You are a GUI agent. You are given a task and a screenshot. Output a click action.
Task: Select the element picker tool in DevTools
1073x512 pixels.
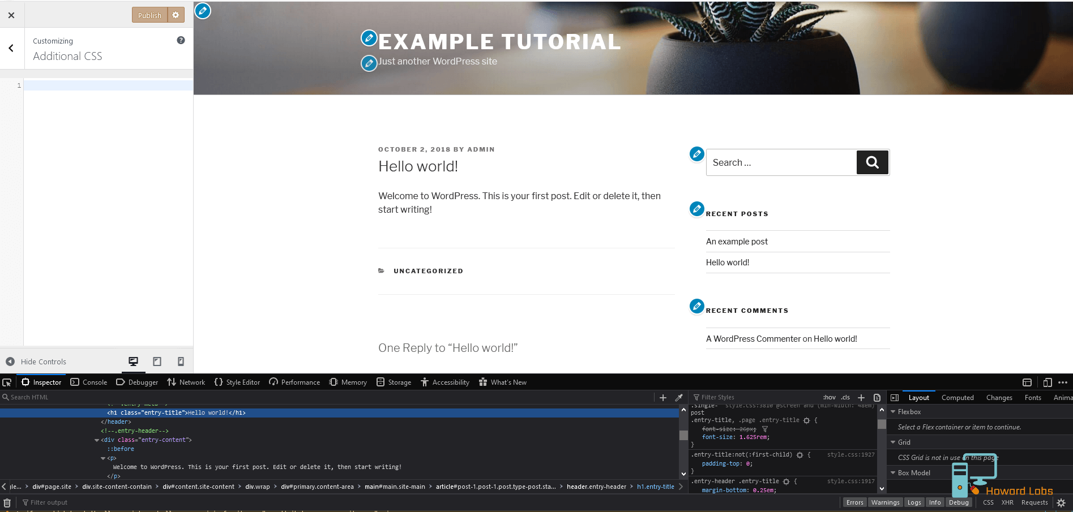[x=7, y=382]
